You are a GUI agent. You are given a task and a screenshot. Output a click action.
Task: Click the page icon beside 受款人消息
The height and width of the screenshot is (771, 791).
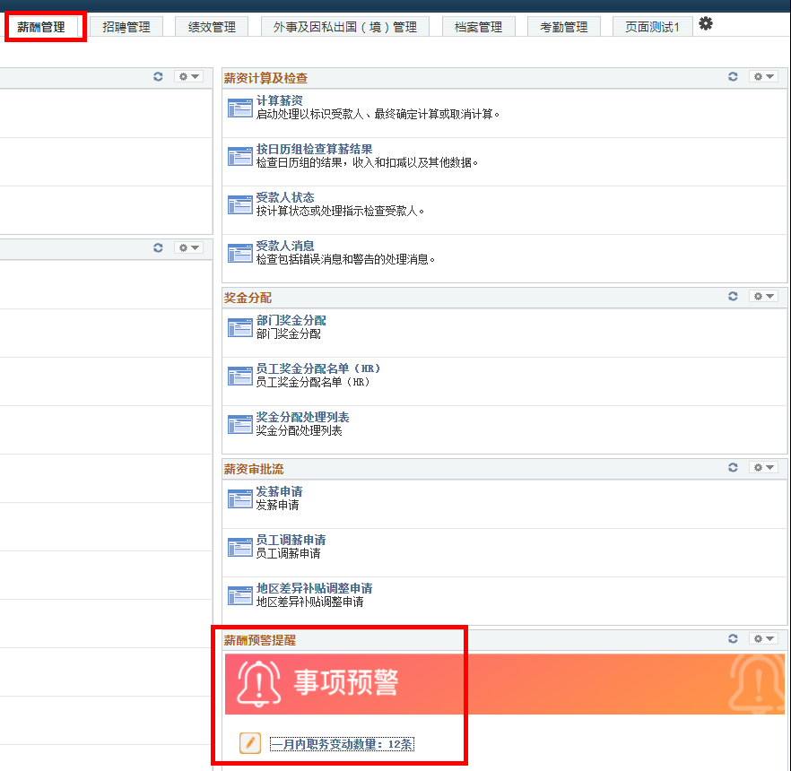point(240,253)
